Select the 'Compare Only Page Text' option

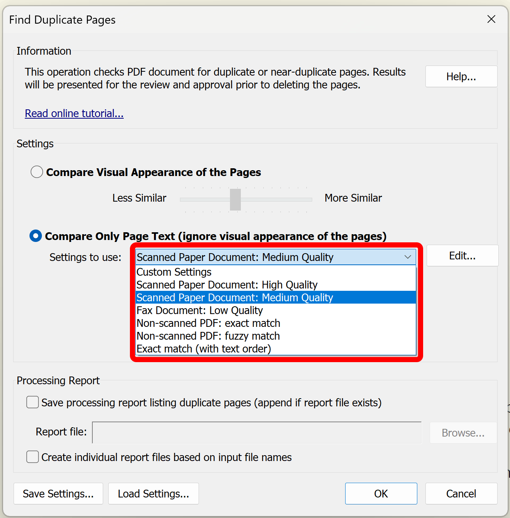tap(35, 236)
